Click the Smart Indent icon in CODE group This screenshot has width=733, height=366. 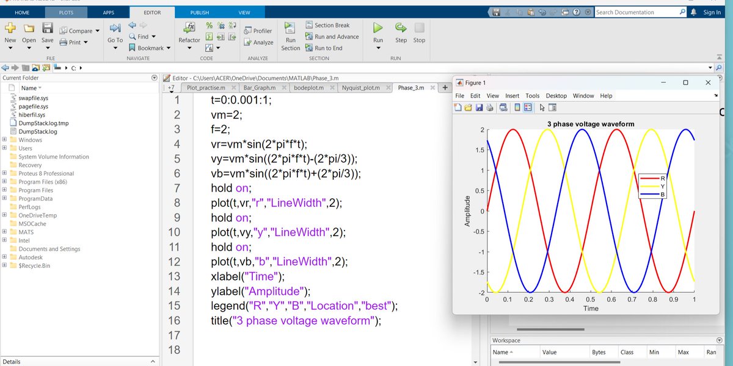click(210, 37)
